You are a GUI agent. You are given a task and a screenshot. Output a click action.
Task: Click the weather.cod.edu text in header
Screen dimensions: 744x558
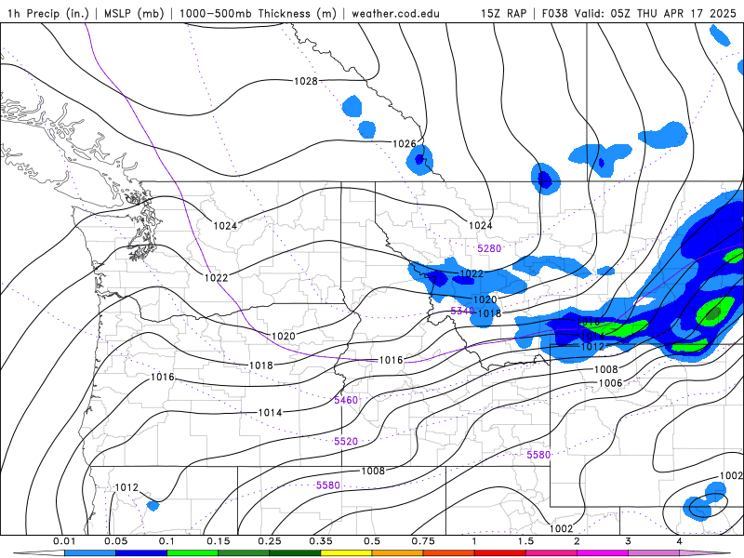coord(395,13)
